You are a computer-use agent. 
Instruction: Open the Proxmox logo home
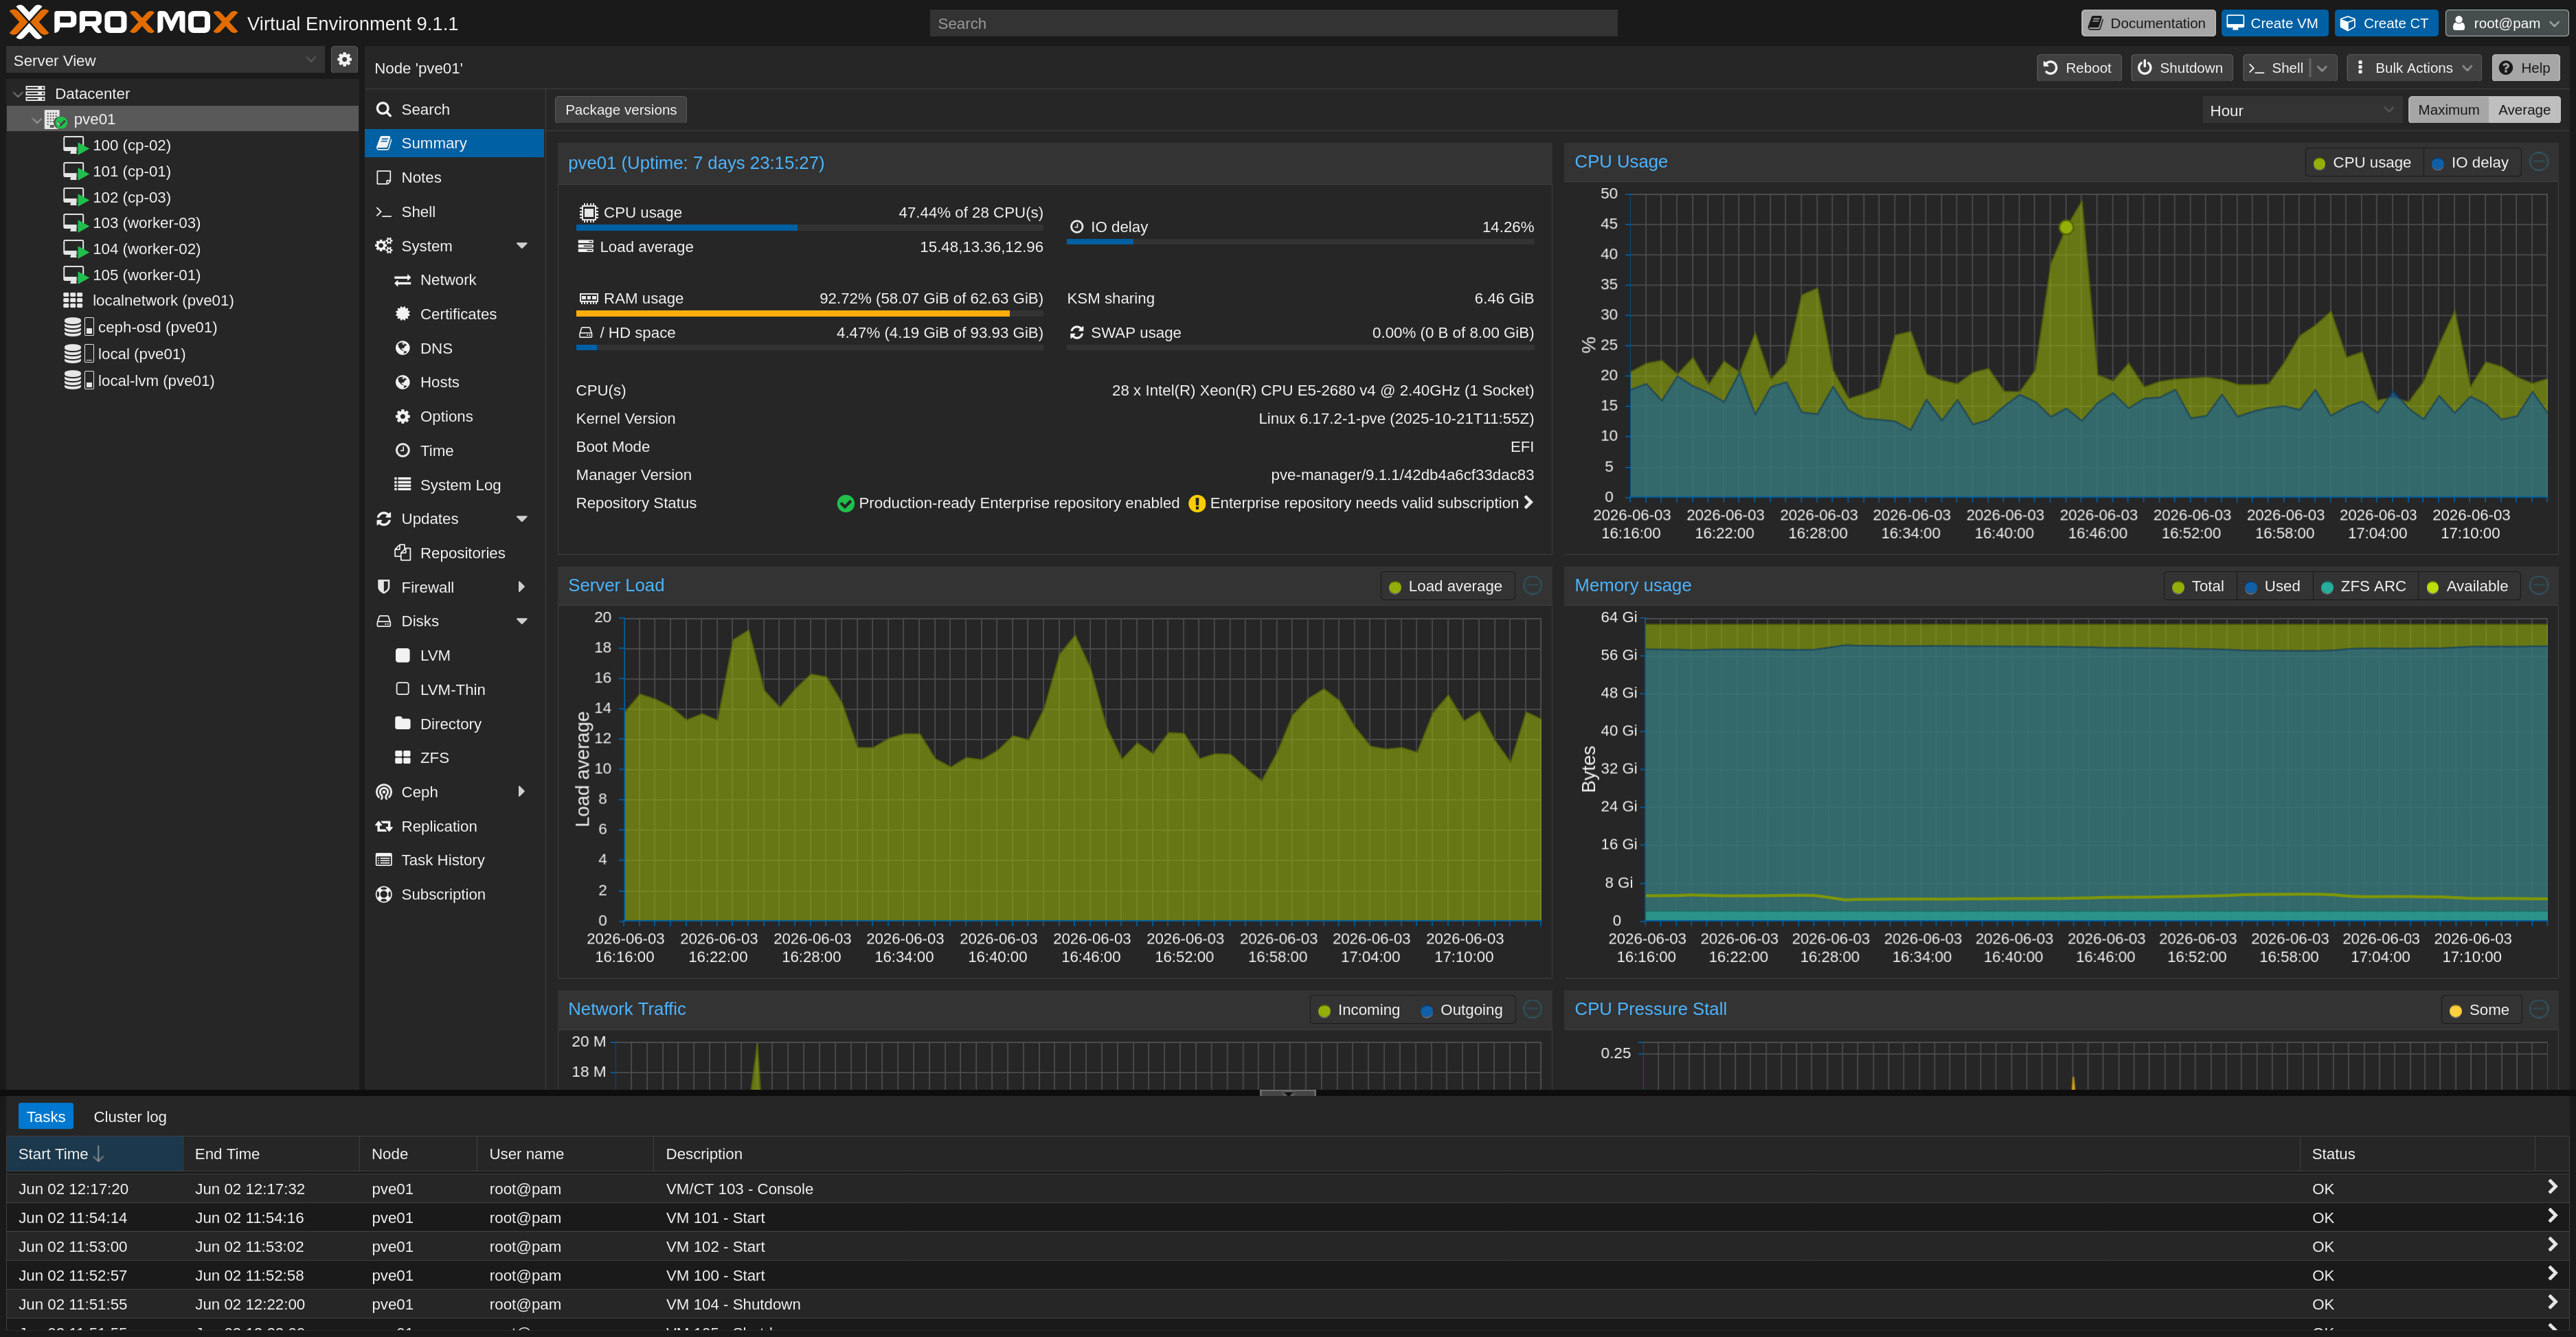[123, 22]
